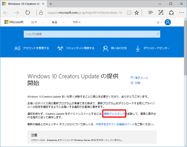Click the download arrow icon

click(138, 48)
